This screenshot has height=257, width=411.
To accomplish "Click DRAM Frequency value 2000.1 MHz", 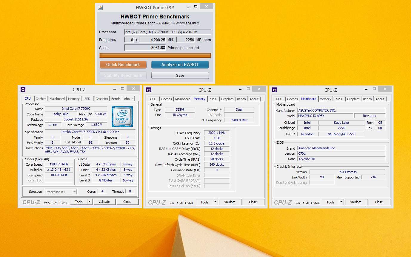I will [217, 133].
